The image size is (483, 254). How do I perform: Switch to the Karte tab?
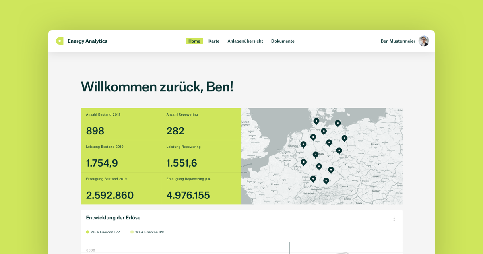tap(214, 41)
